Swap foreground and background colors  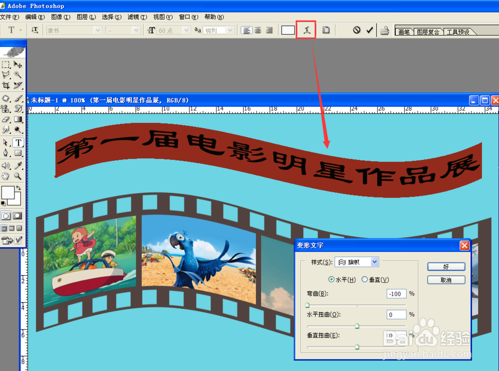[18, 188]
